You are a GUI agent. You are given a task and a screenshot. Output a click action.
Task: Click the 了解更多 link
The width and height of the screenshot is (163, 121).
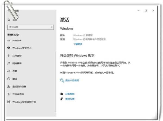[x=78, y=44]
